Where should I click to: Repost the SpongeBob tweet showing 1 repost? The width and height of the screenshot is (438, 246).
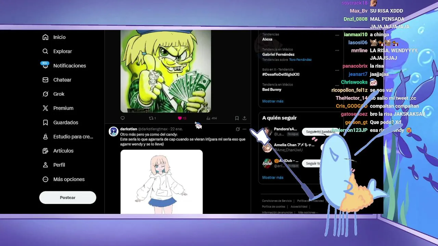[x=152, y=118]
